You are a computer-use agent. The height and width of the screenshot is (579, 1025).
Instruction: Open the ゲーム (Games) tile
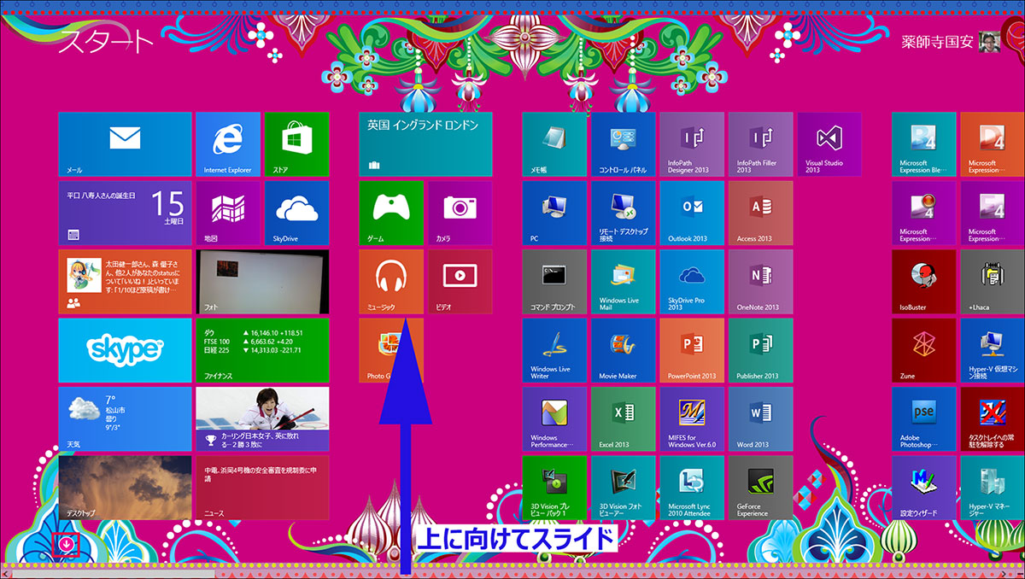pyautogui.click(x=391, y=213)
